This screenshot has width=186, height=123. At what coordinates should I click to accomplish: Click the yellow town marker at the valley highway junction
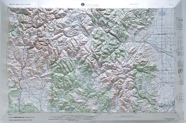(x=145, y=42)
